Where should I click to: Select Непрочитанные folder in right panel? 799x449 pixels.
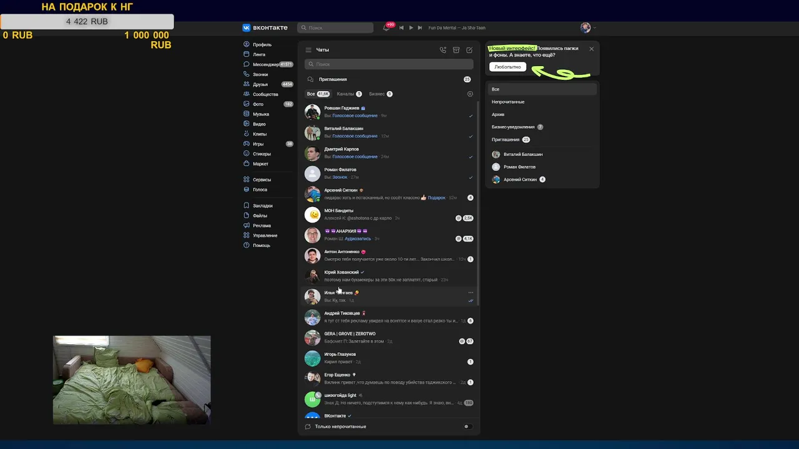[542, 102]
